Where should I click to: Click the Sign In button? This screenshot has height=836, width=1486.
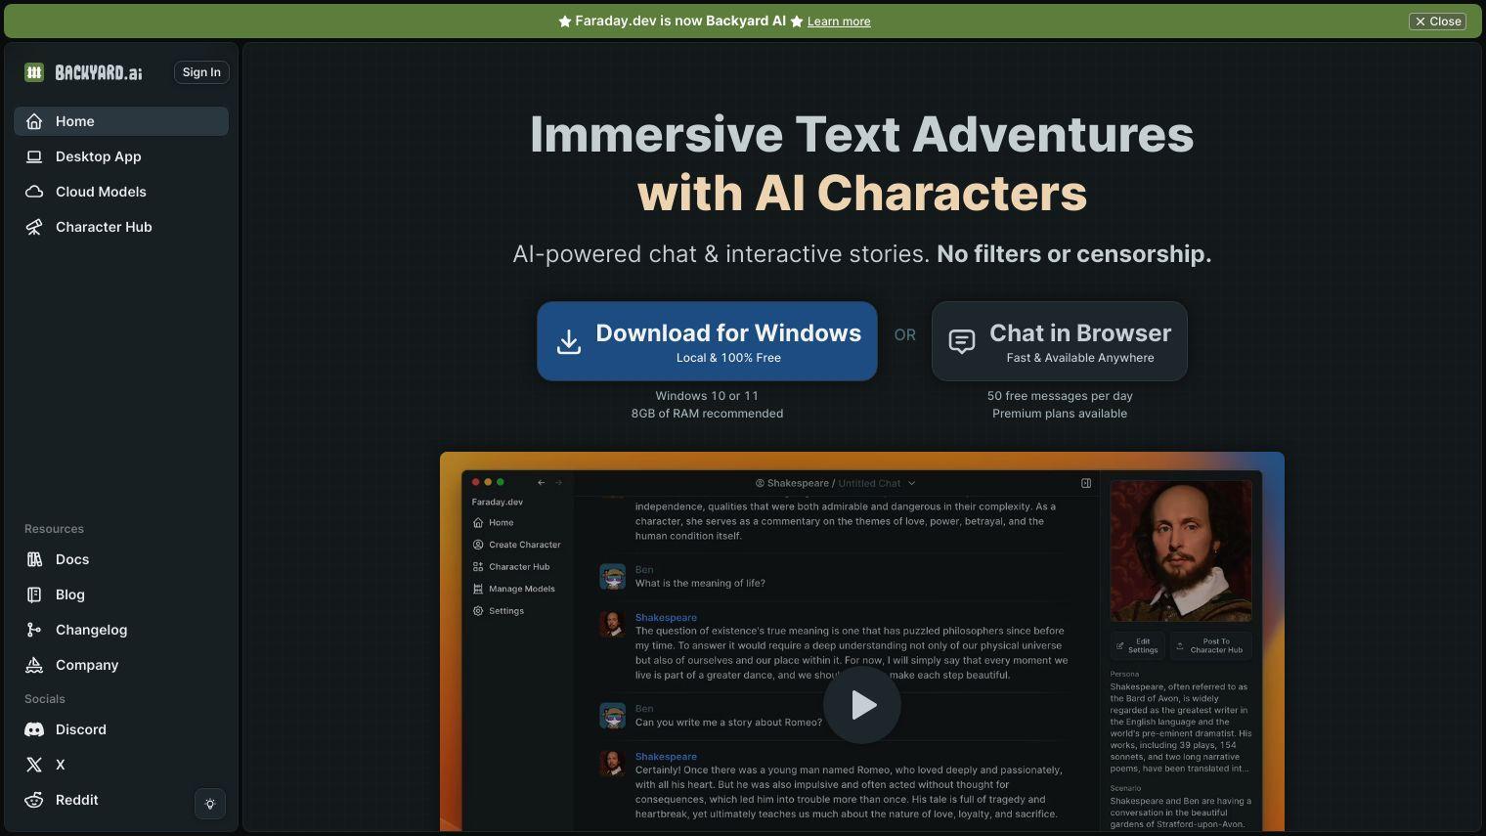201,72
